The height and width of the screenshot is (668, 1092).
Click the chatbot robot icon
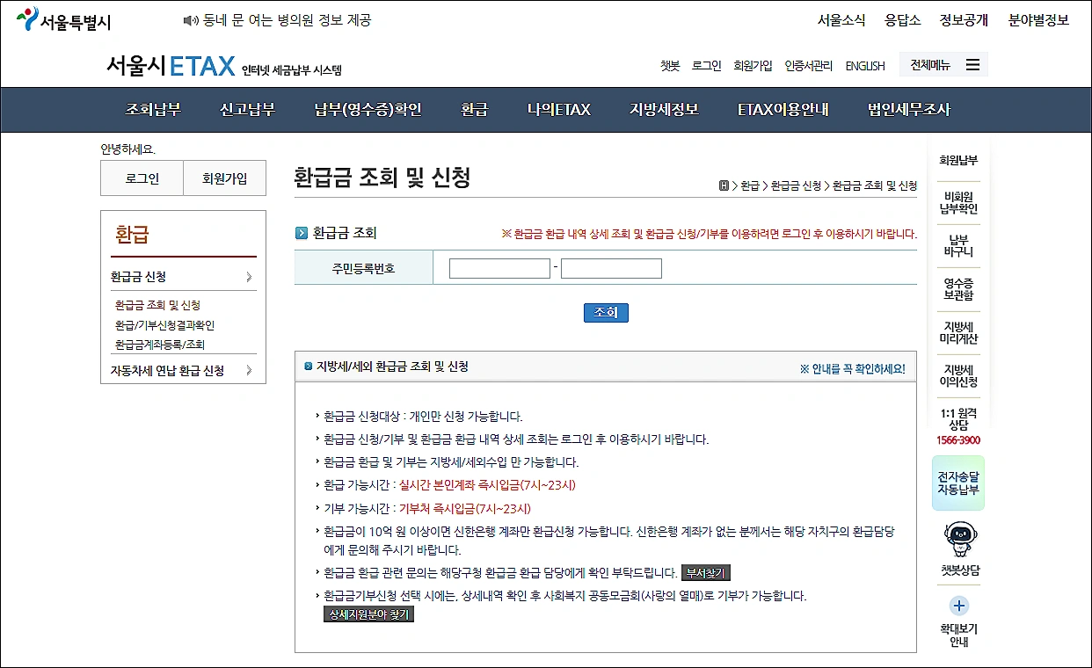click(958, 539)
